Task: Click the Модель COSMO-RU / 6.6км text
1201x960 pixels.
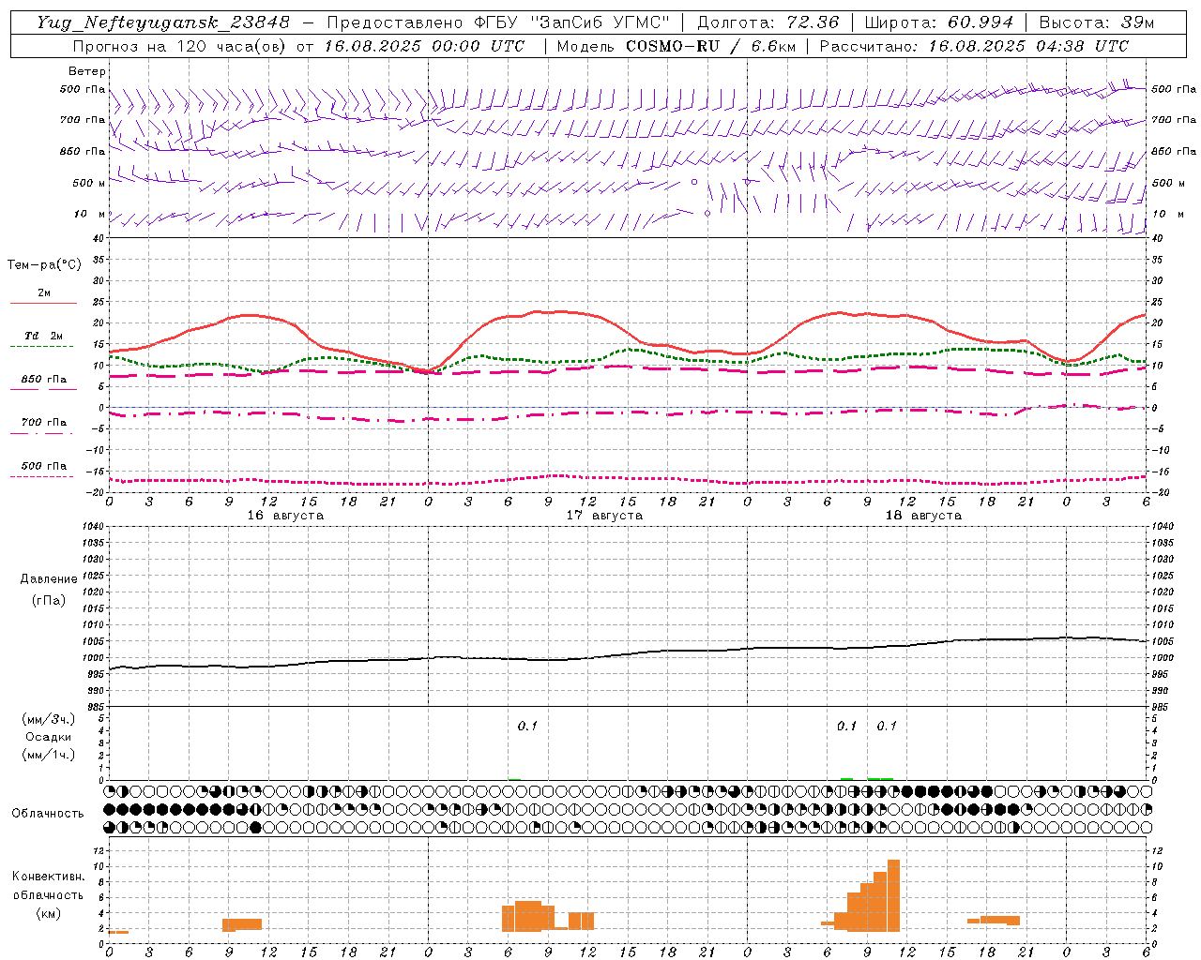Action: [676, 46]
